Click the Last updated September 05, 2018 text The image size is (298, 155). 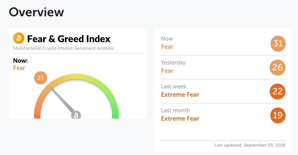coord(250,145)
